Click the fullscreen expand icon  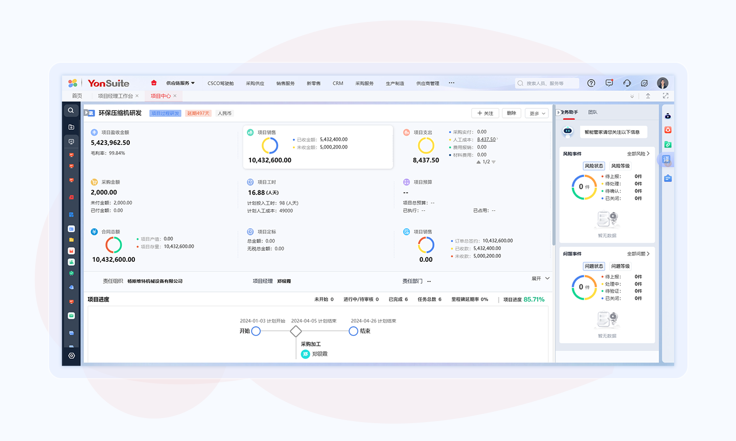point(665,96)
